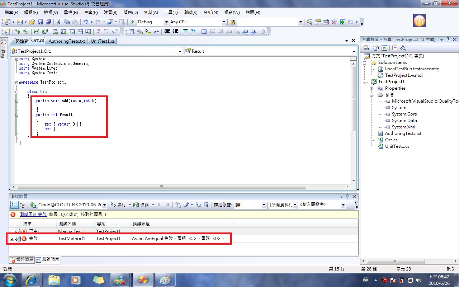Select LocalTestRun.testrunconfig in Solution Explorer
Image resolution: width=459 pixels, height=287 pixels.
412,69
